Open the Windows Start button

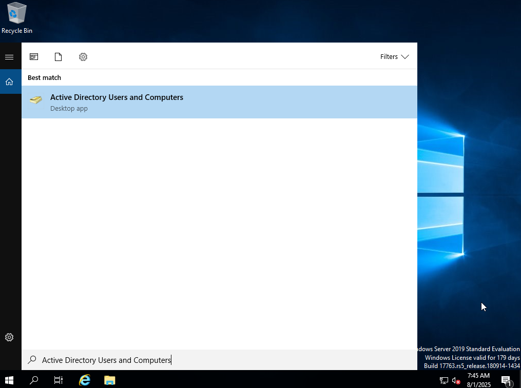tap(9, 380)
